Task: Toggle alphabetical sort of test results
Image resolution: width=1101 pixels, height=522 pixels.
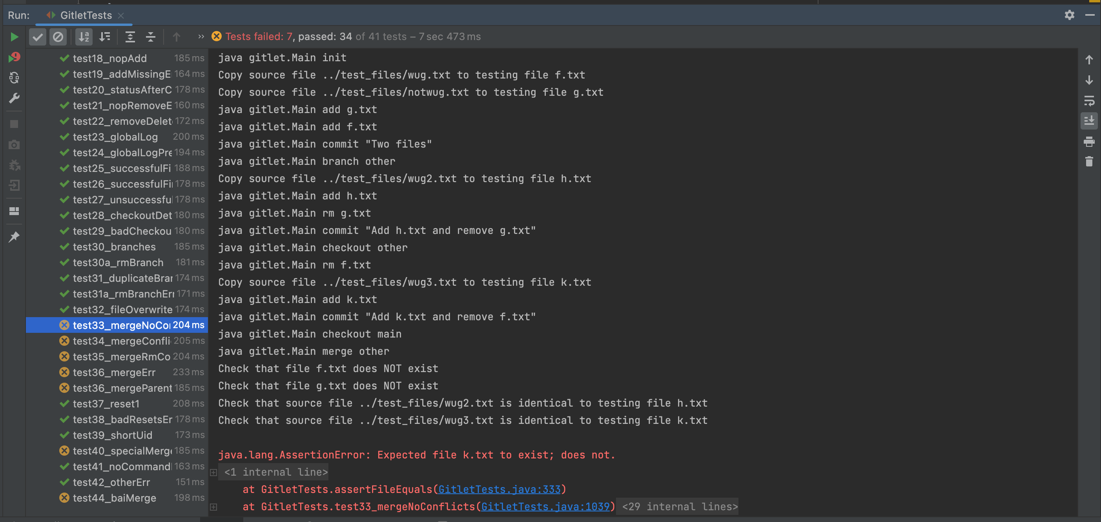Action: tap(84, 37)
